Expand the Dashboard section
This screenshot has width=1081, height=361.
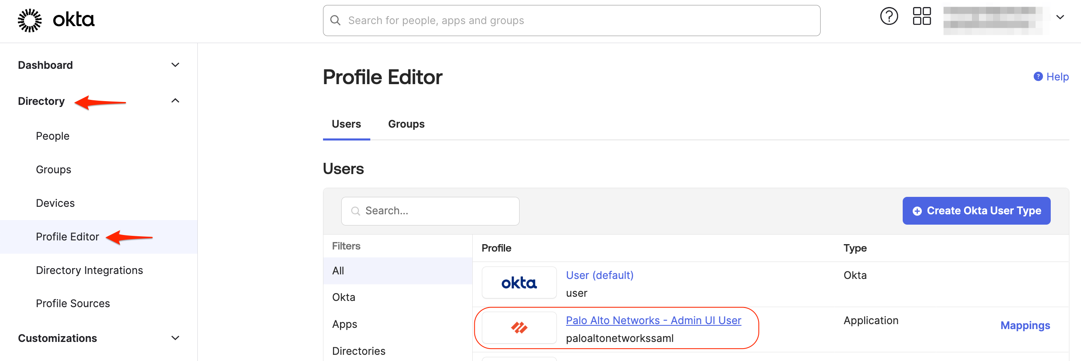click(x=175, y=65)
